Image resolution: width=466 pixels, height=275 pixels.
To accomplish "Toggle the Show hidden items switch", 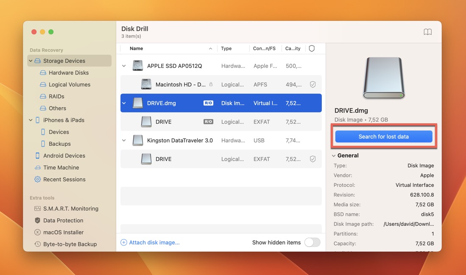I will point(313,242).
